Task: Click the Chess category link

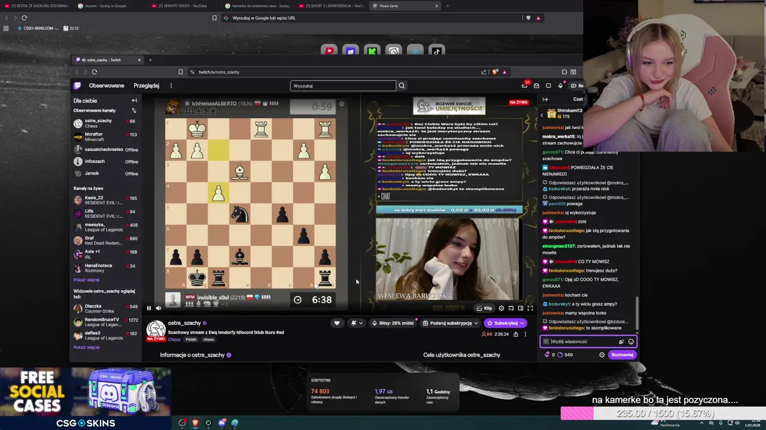Action: [174, 339]
